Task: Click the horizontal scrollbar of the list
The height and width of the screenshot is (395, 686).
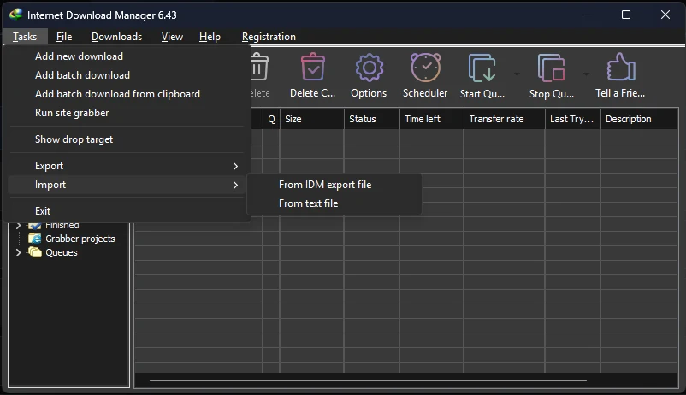Action: click(368, 380)
